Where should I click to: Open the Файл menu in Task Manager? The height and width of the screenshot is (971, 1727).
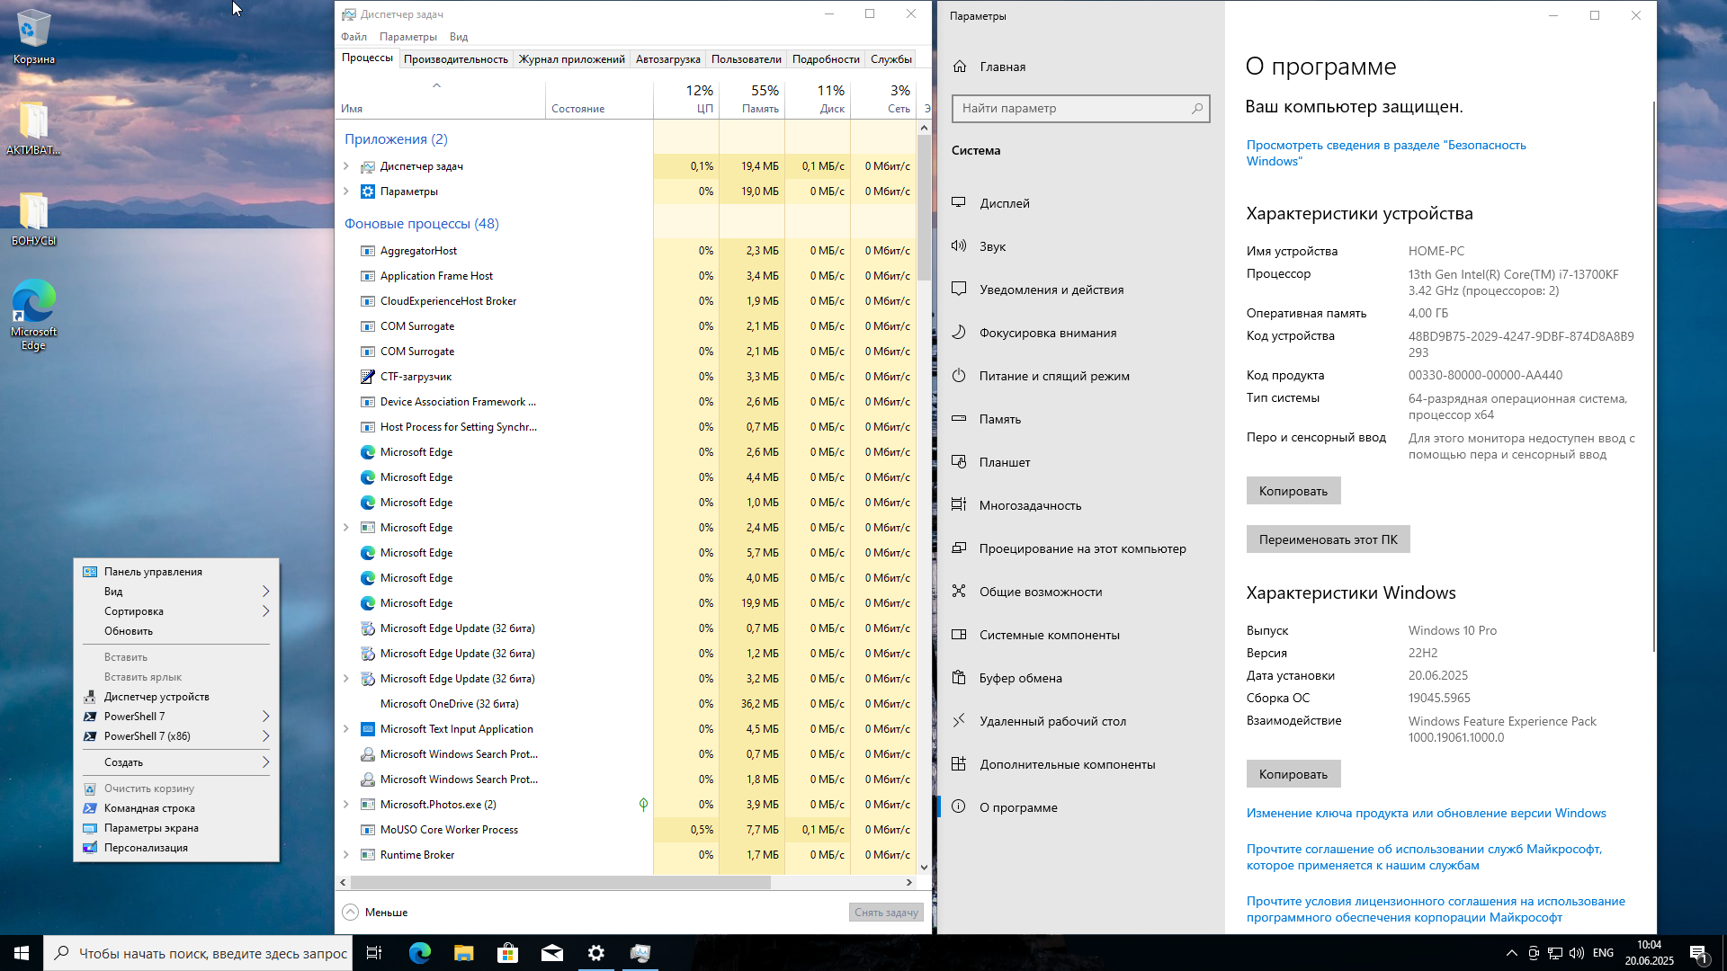353,37
